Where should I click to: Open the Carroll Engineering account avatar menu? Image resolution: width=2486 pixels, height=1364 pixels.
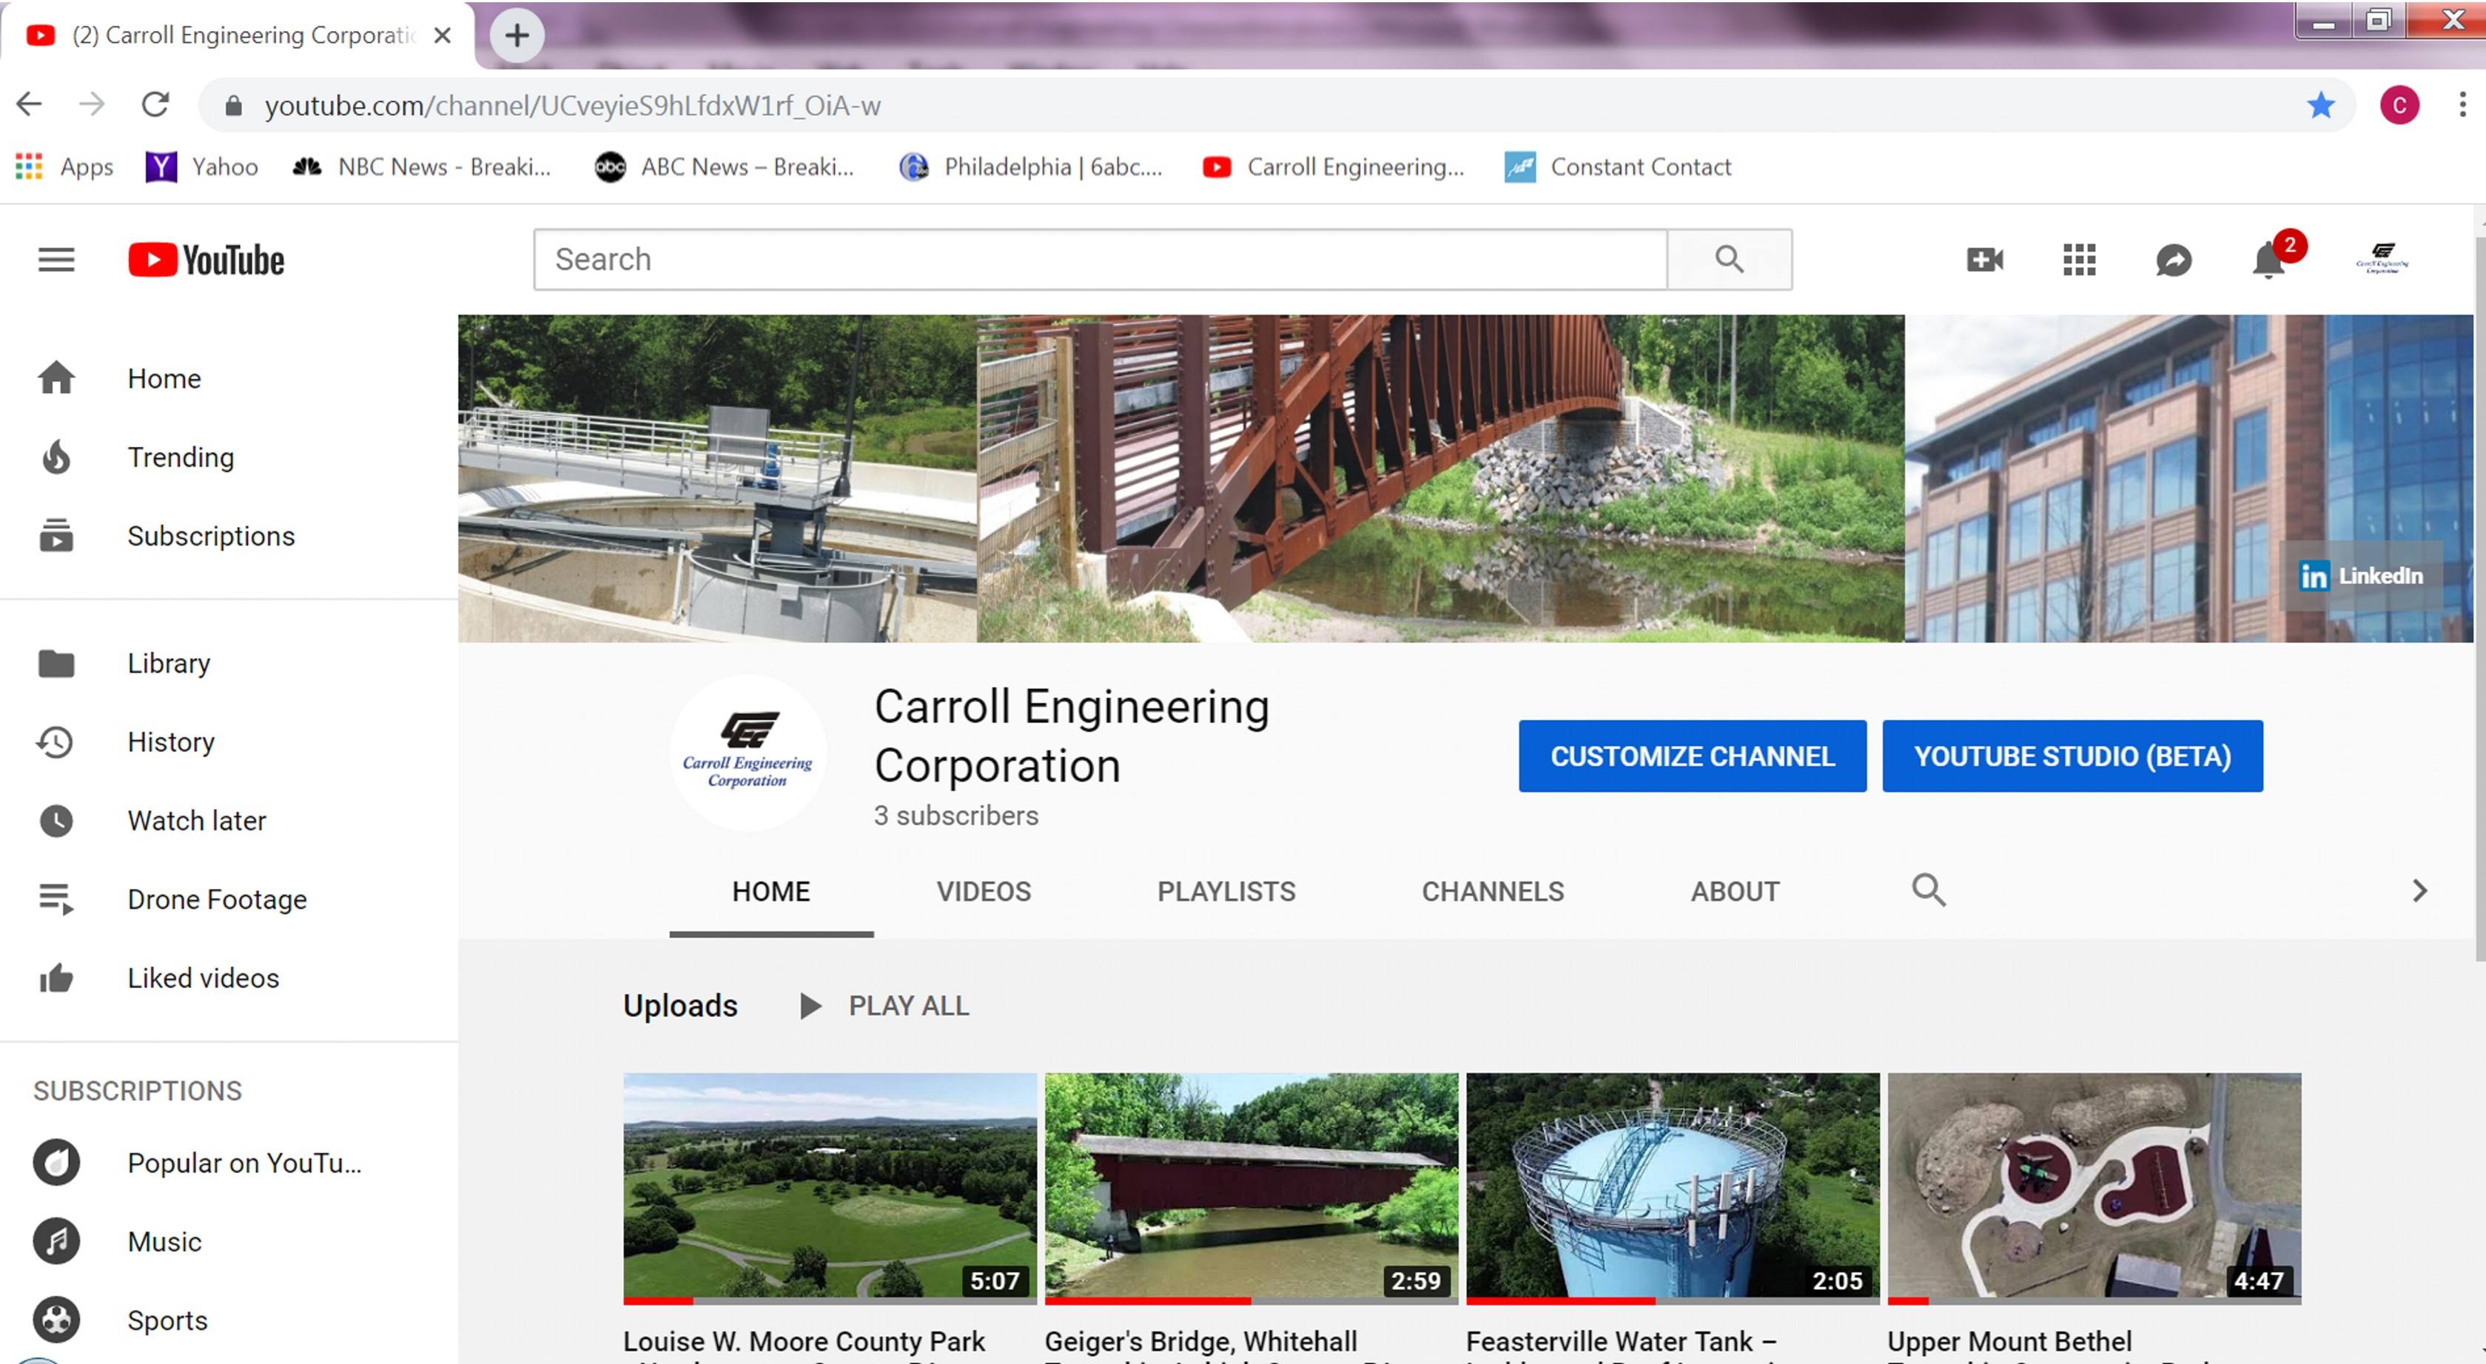pyautogui.click(x=2382, y=260)
